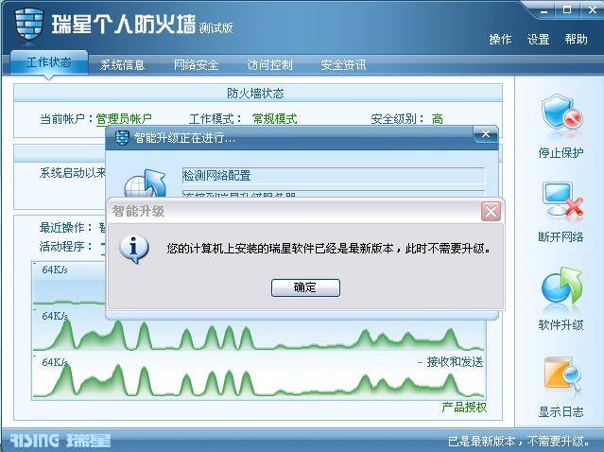Click the Disconnect Network (断开网络) monitor icon
The image size is (604, 452).
click(562, 200)
